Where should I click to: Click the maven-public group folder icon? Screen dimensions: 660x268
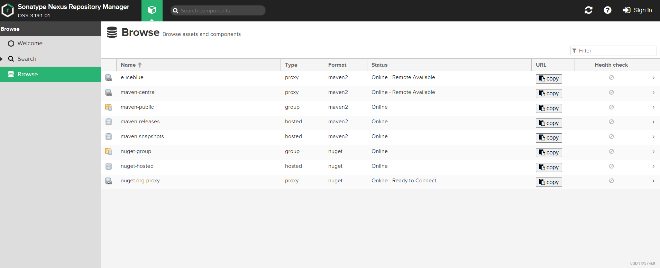[x=109, y=107]
